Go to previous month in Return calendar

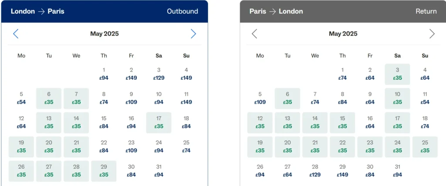(254, 34)
